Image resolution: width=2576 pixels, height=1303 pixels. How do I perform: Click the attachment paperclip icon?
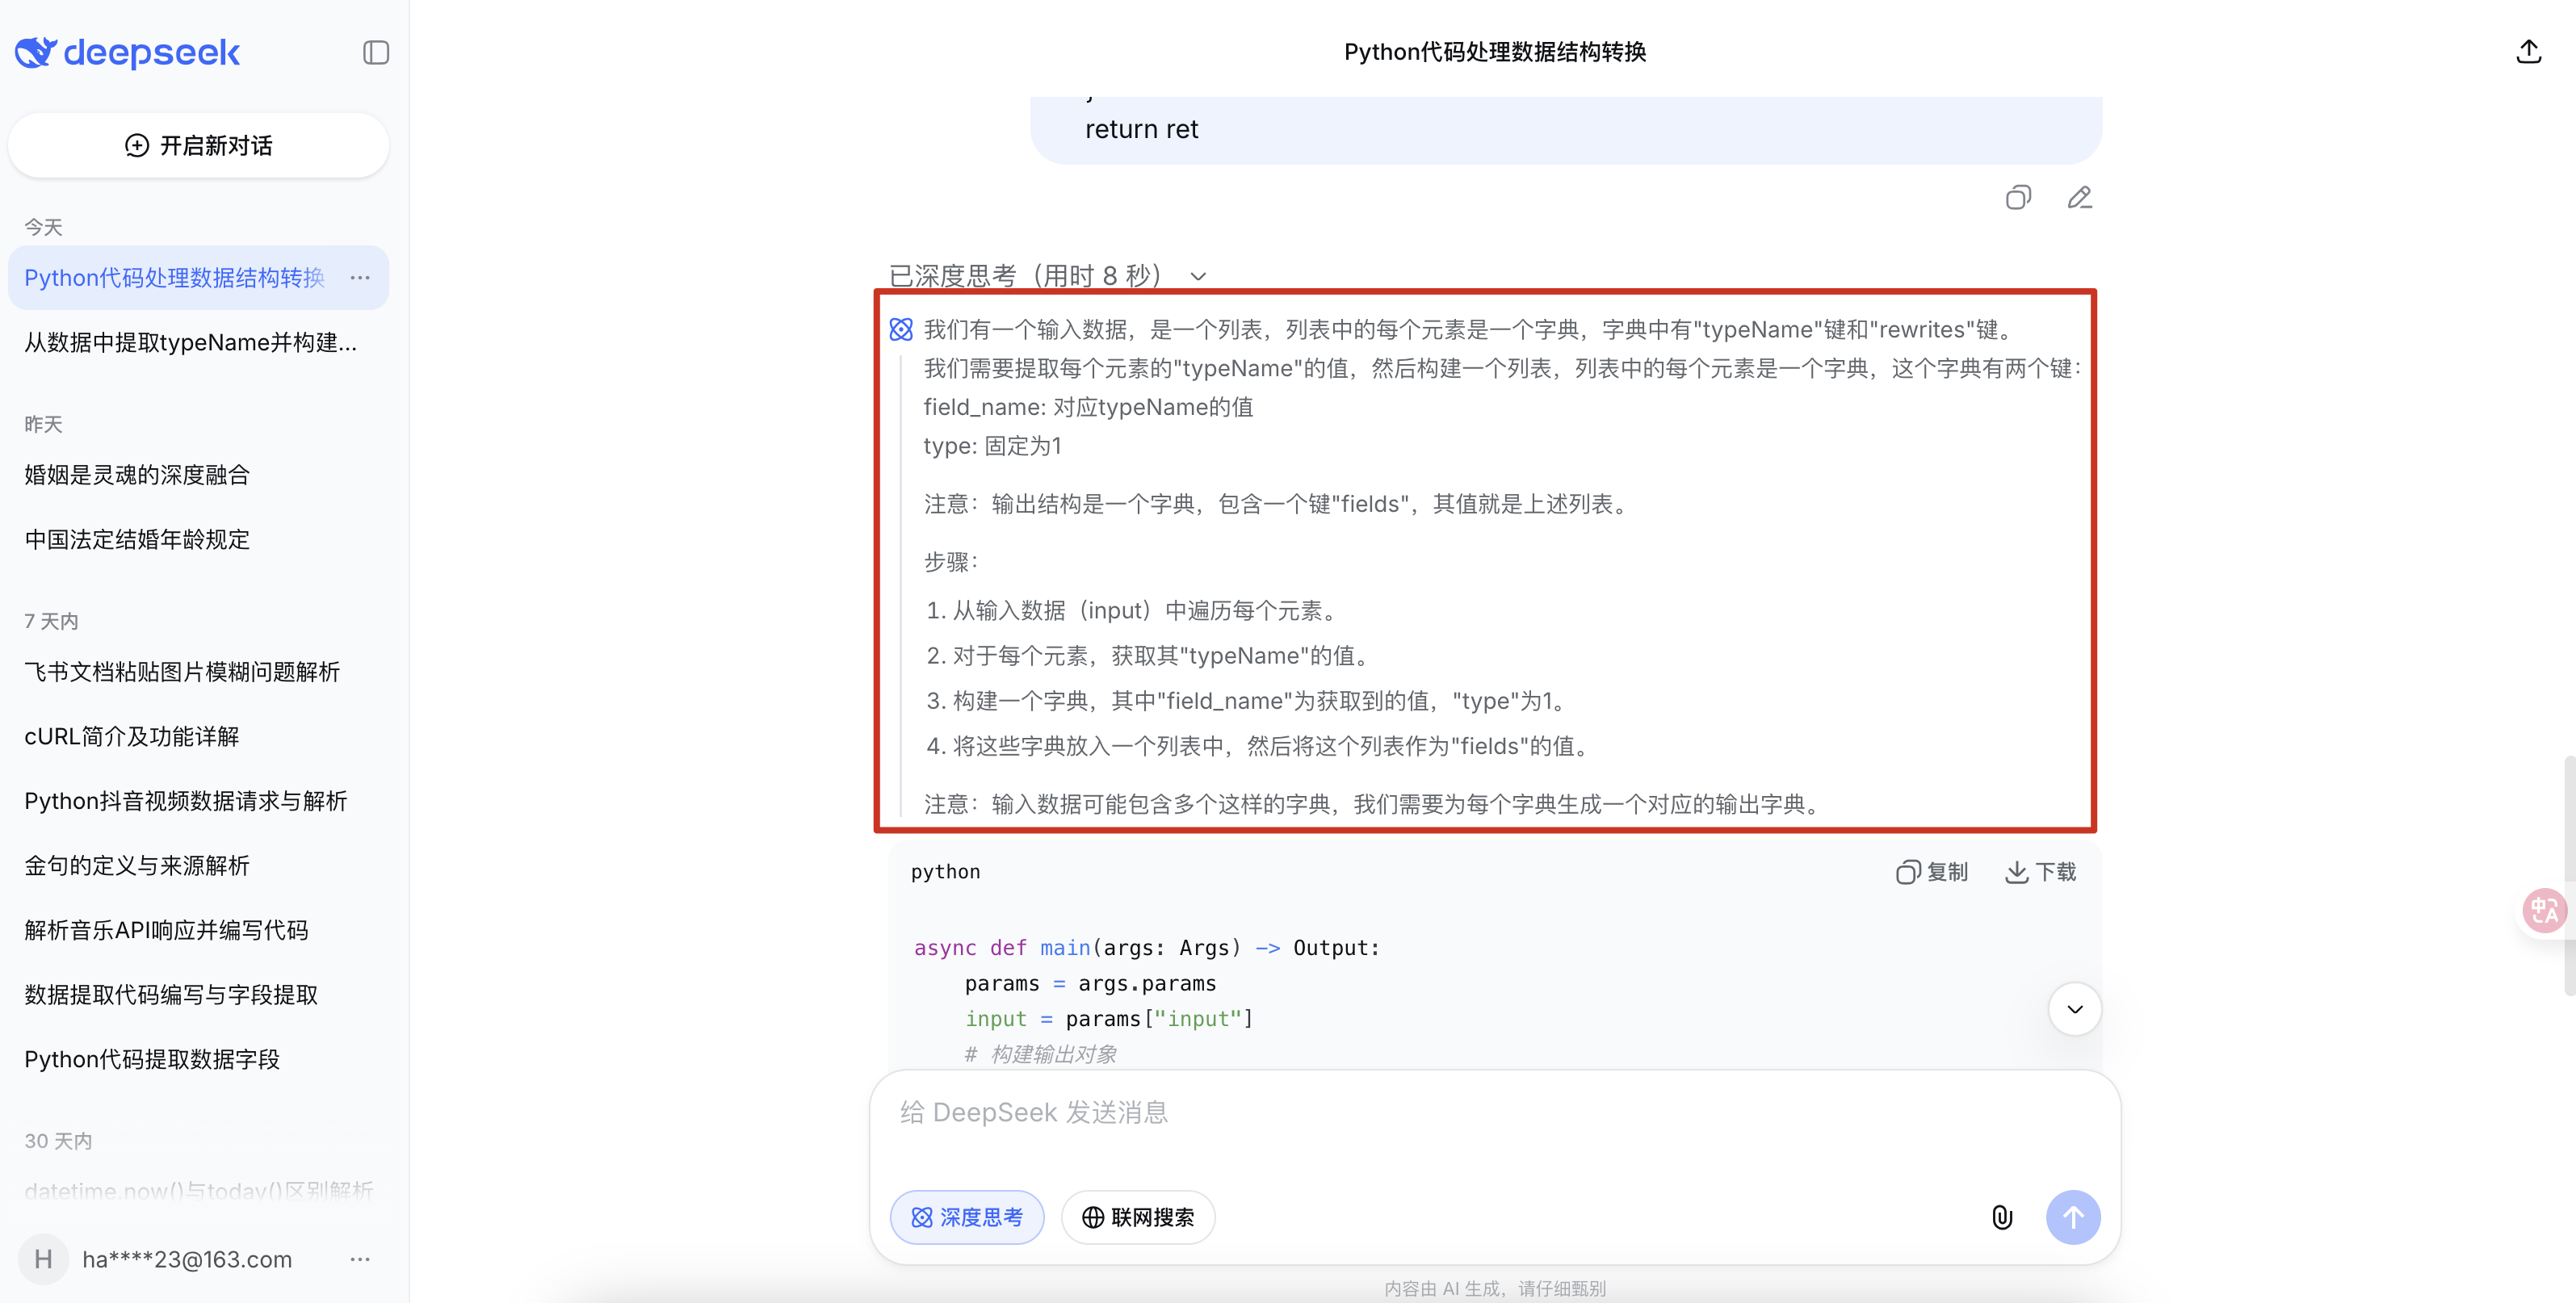(x=2001, y=1217)
